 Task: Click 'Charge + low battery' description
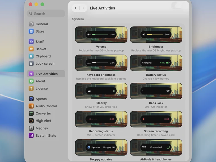click(x=156, y=79)
